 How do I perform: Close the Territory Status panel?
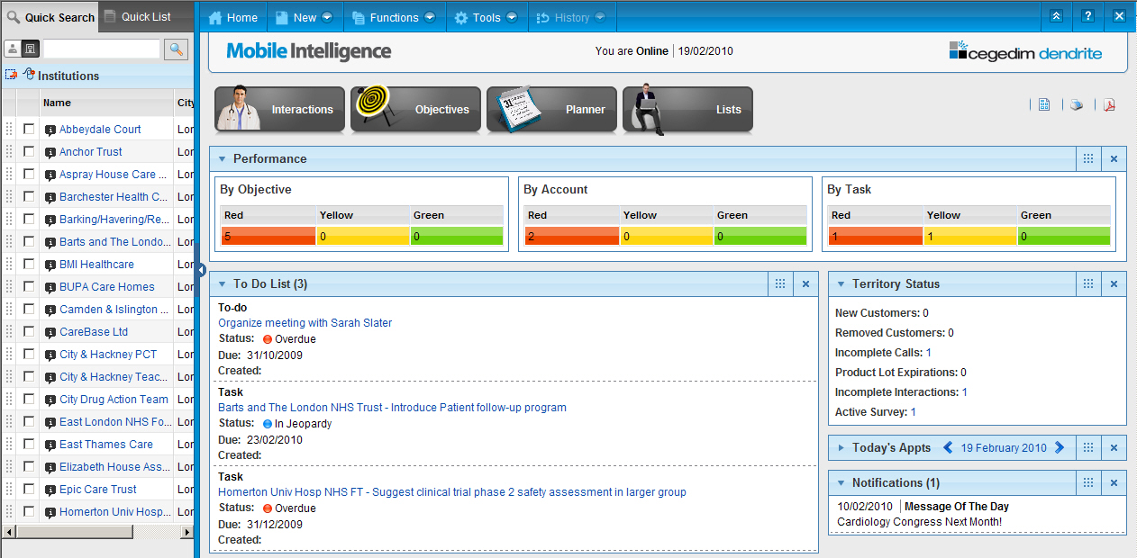click(x=1114, y=283)
